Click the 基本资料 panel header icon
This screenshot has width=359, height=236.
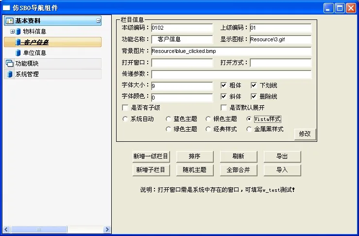point(9,21)
